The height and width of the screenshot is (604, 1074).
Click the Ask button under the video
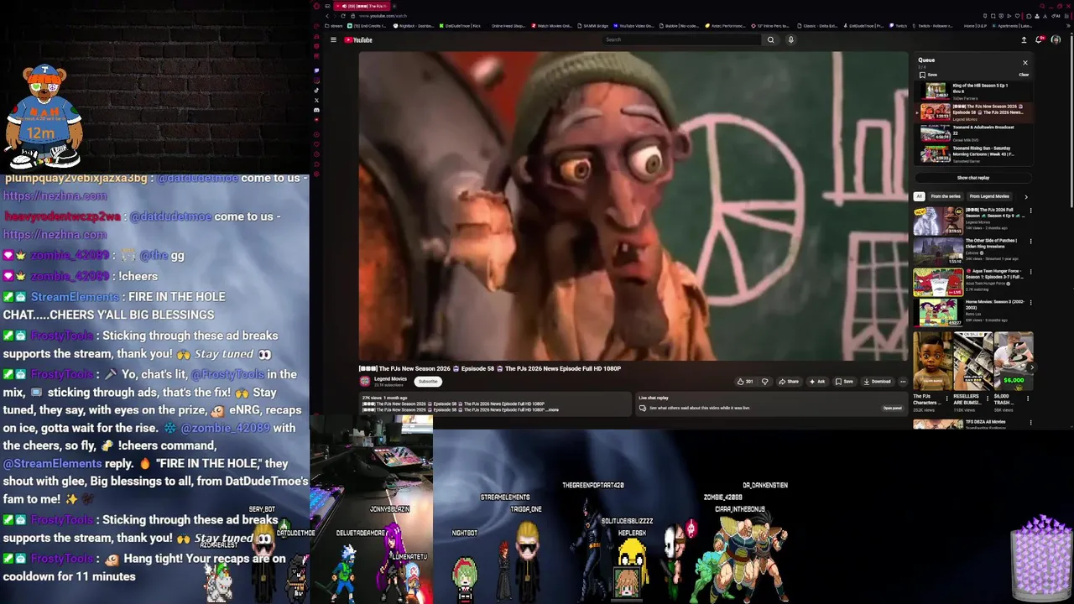[817, 382]
